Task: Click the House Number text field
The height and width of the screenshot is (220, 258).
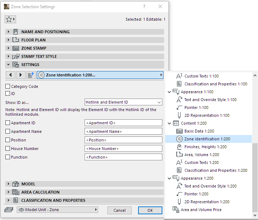Action: [123, 149]
